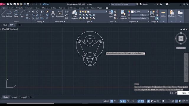This screenshot has width=189, height=106.
Task: Toggle snap mode in status bar
Action: coord(115,101)
